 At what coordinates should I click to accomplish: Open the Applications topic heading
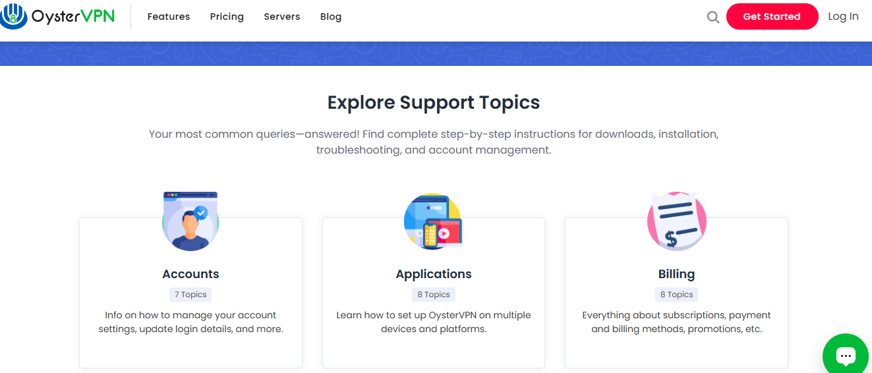point(434,274)
